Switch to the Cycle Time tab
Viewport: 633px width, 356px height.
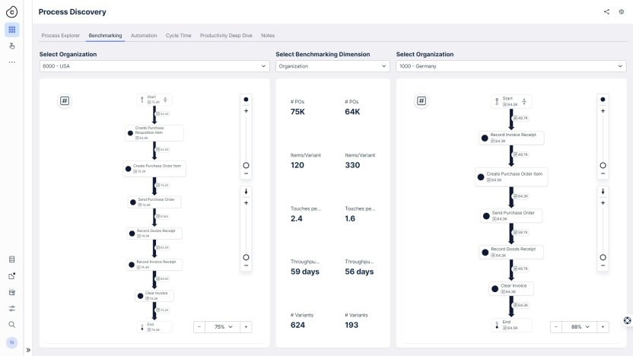178,36
